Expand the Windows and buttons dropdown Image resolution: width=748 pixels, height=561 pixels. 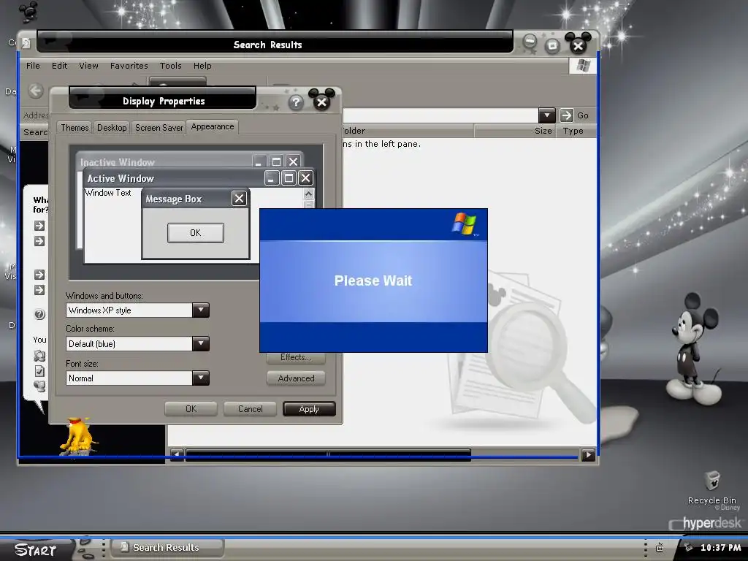pyautogui.click(x=201, y=310)
